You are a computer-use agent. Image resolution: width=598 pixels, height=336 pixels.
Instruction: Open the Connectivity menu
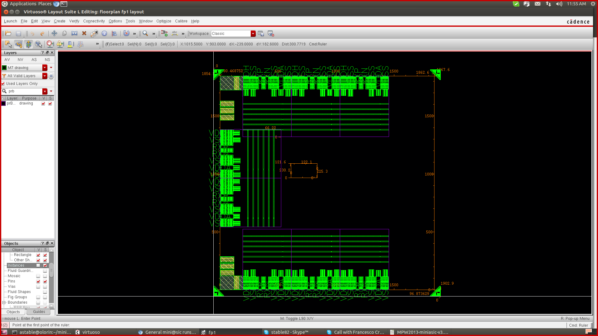pyautogui.click(x=94, y=21)
